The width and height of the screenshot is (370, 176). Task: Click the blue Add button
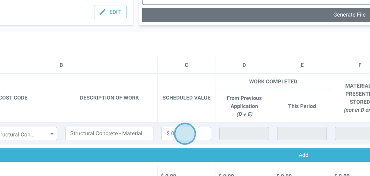[185, 155]
